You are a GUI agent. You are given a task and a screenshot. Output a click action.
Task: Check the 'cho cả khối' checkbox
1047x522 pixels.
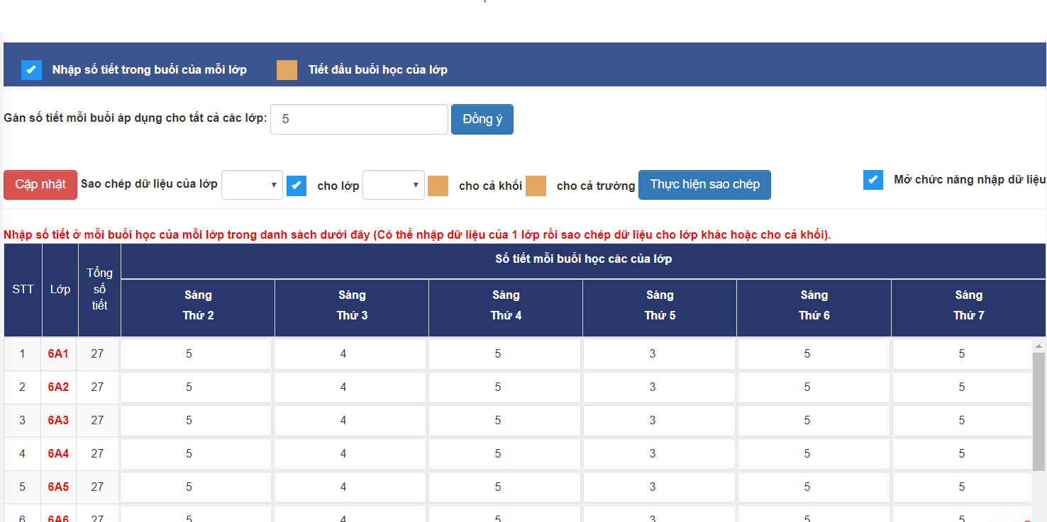click(438, 186)
